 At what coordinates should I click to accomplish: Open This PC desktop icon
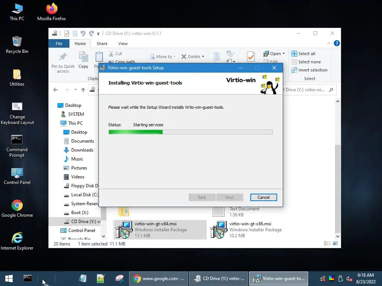17,12
